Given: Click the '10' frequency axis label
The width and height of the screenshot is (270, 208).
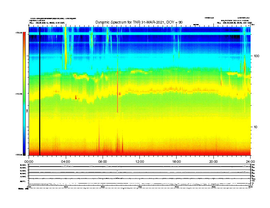Looking at the screenshot, I should (x=255, y=127).
